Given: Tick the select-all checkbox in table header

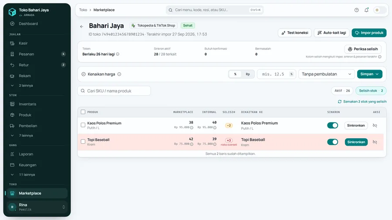Looking at the screenshot, I should [83, 112].
